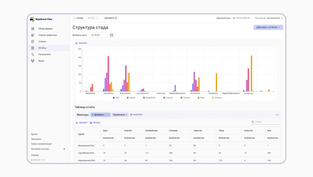This screenshot has width=313, height=177.
Task: Toggle the Стельная legend series
Action: 168,98
